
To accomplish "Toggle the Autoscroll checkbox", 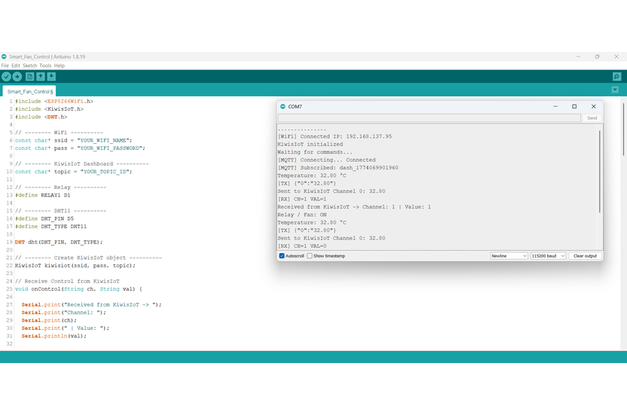I will point(282,256).
